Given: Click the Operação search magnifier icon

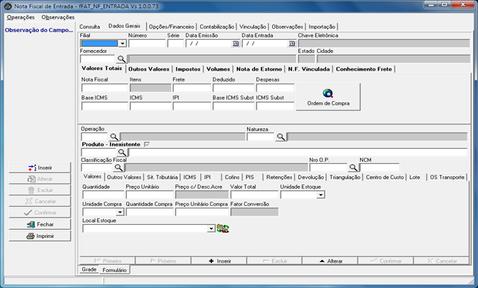Looking at the screenshot, I should [x=114, y=137].
